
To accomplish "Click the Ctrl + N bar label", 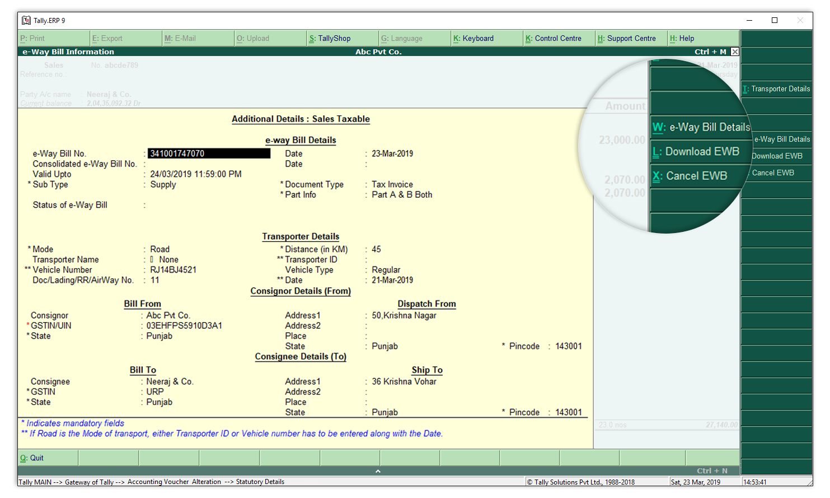I will (712, 471).
